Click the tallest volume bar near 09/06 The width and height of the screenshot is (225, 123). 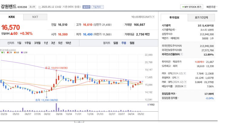pyautogui.click(x=56, y=107)
